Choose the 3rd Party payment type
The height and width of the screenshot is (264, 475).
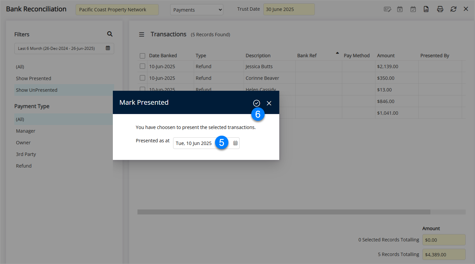point(26,154)
